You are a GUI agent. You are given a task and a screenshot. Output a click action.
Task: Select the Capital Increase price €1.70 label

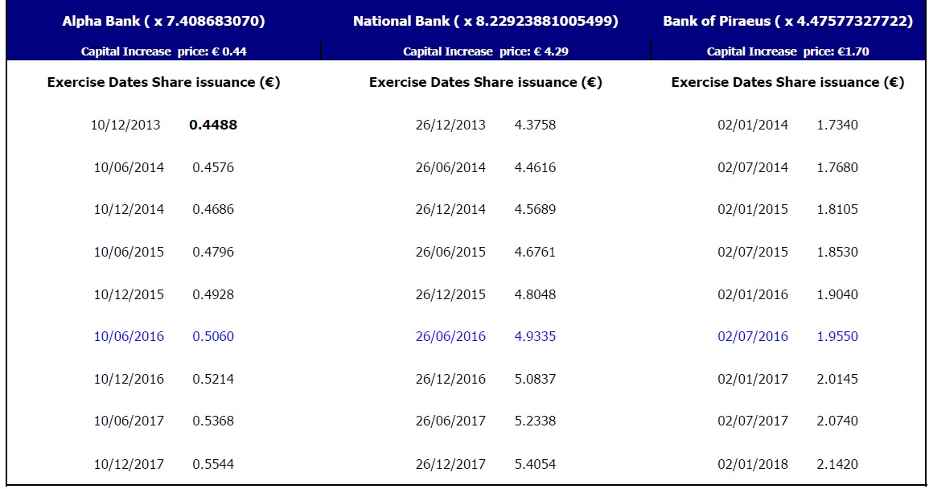tap(787, 51)
